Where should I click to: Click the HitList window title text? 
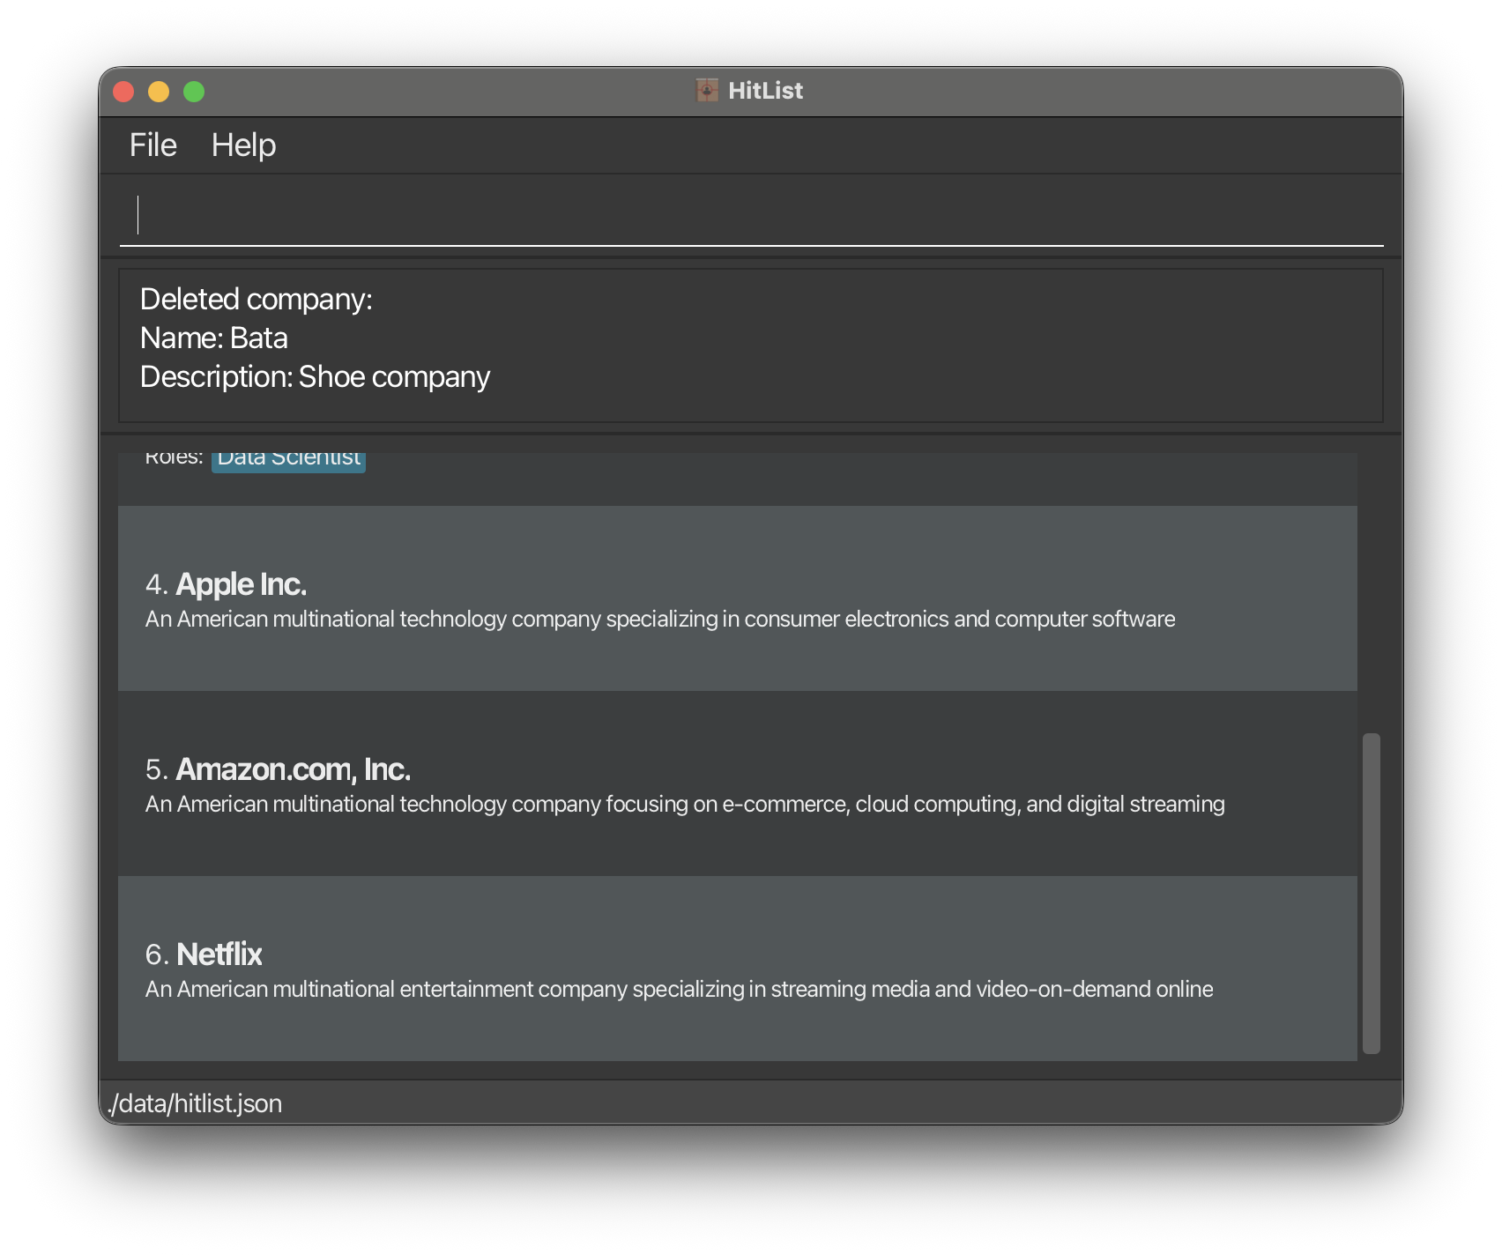765,91
